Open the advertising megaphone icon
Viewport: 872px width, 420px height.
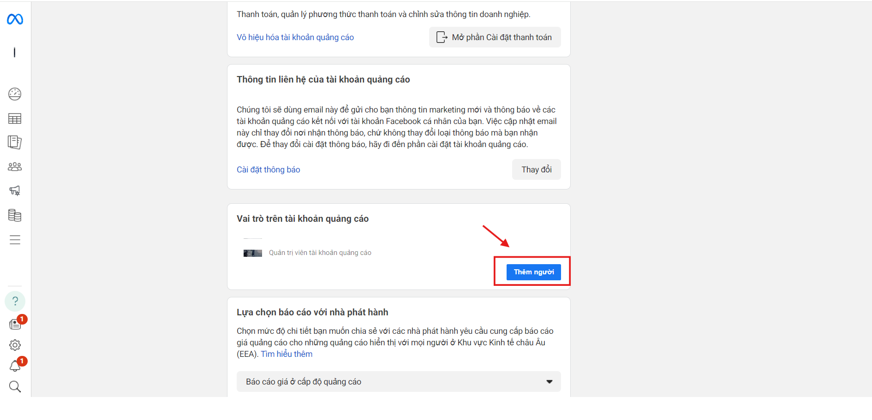coord(15,190)
